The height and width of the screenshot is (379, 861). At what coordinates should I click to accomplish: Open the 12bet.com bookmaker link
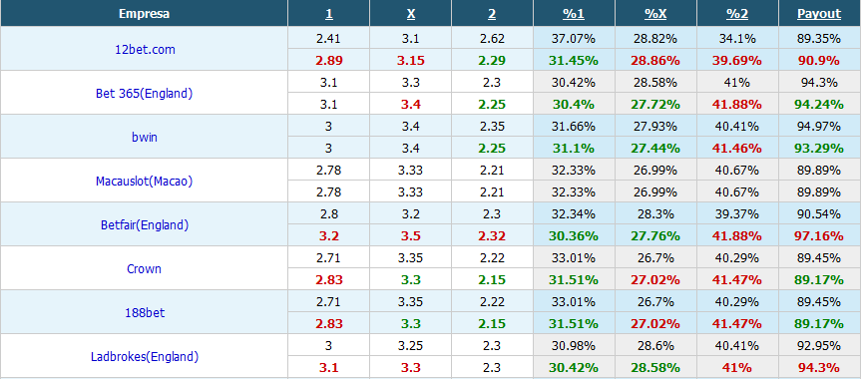pos(145,50)
